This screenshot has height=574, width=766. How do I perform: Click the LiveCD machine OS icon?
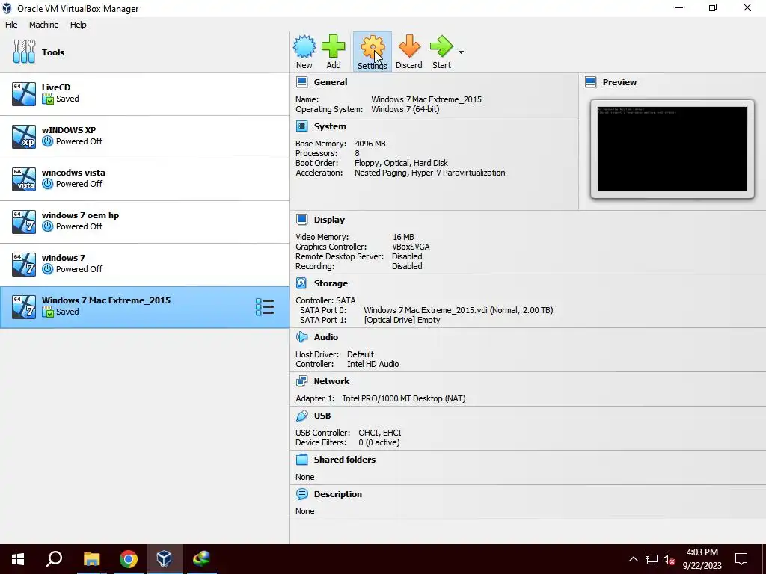(x=24, y=93)
